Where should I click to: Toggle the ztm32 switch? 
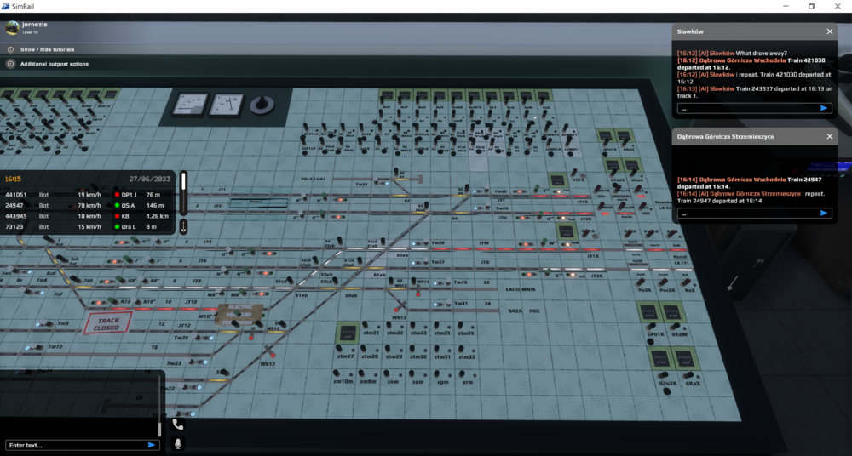tap(461, 349)
